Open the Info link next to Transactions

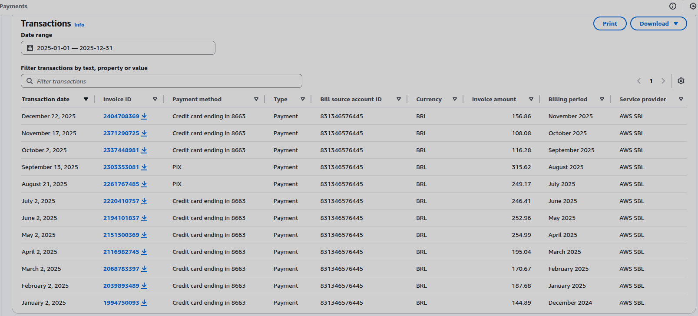coord(79,25)
